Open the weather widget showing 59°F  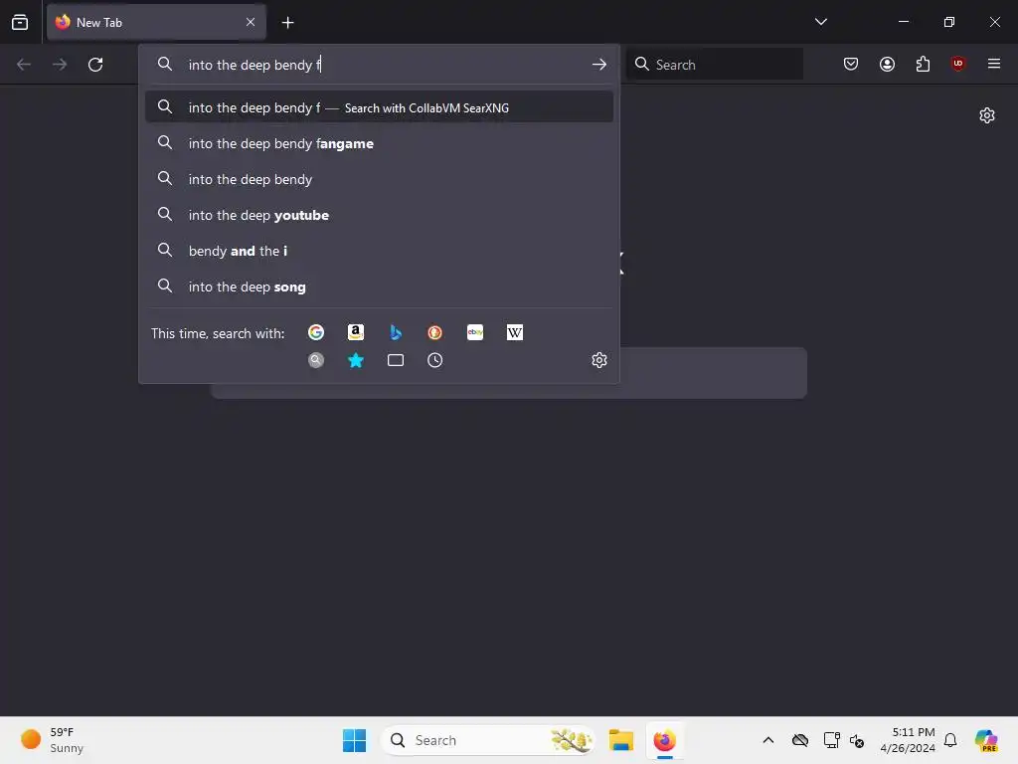53,740
